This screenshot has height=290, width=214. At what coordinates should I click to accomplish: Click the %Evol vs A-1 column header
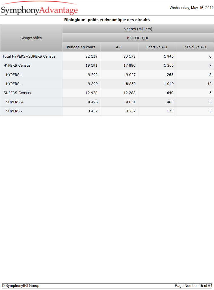click(x=195, y=47)
